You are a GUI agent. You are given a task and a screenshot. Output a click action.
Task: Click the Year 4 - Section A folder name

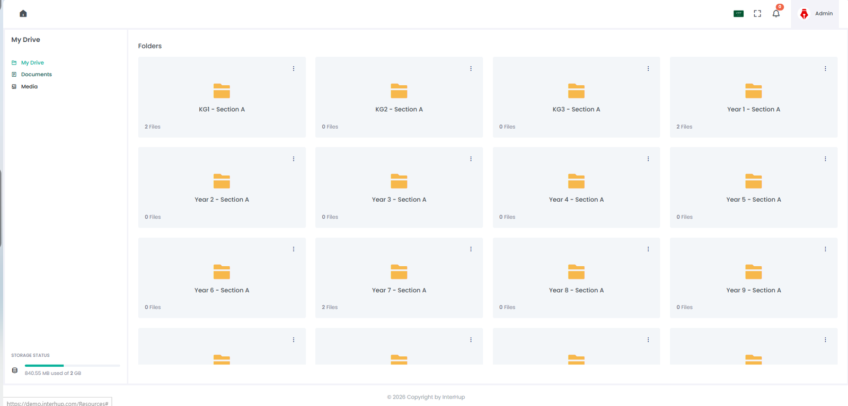(576, 200)
